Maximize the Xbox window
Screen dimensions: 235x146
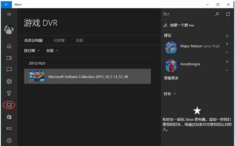coord(218,5)
